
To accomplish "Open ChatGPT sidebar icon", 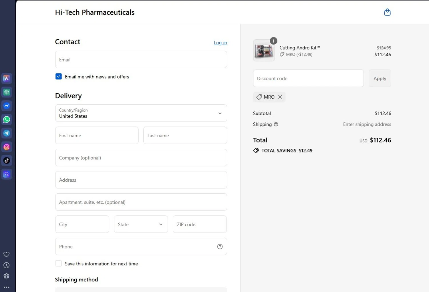I will pyautogui.click(x=7, y=92).
